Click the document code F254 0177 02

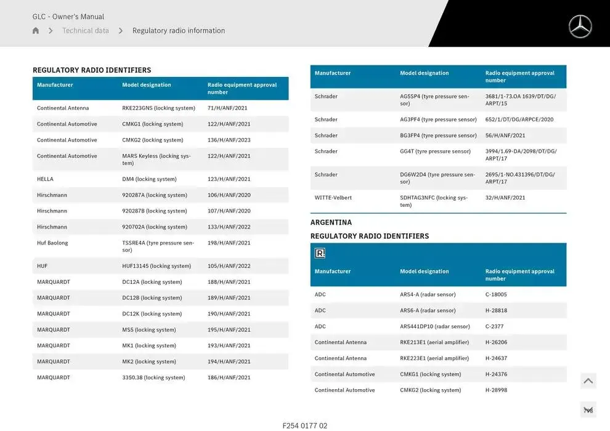305,425
